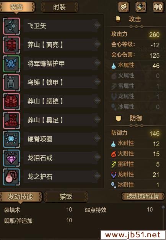
Task: Click the 硬脊项圈 necklace icon
Action: [11, 139]
